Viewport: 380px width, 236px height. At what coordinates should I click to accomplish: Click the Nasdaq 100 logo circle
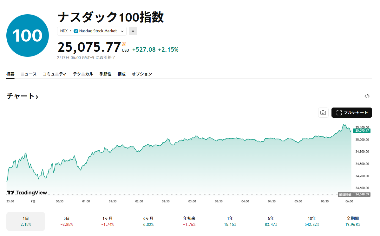[28, 36]
